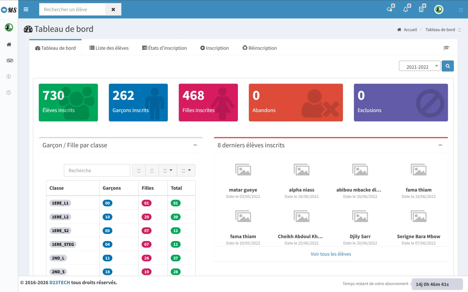Click the help question mark sidebar icon

click(9, 93)
